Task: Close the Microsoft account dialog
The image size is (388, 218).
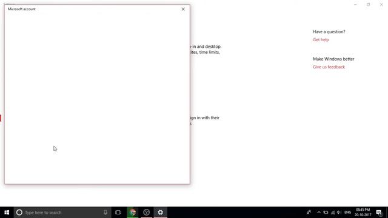Action: coord(183,9)
